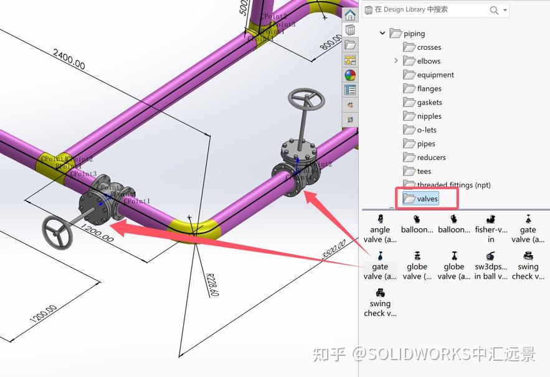
Task: Open the Design Library tab
Action: (x=350, y=29)
